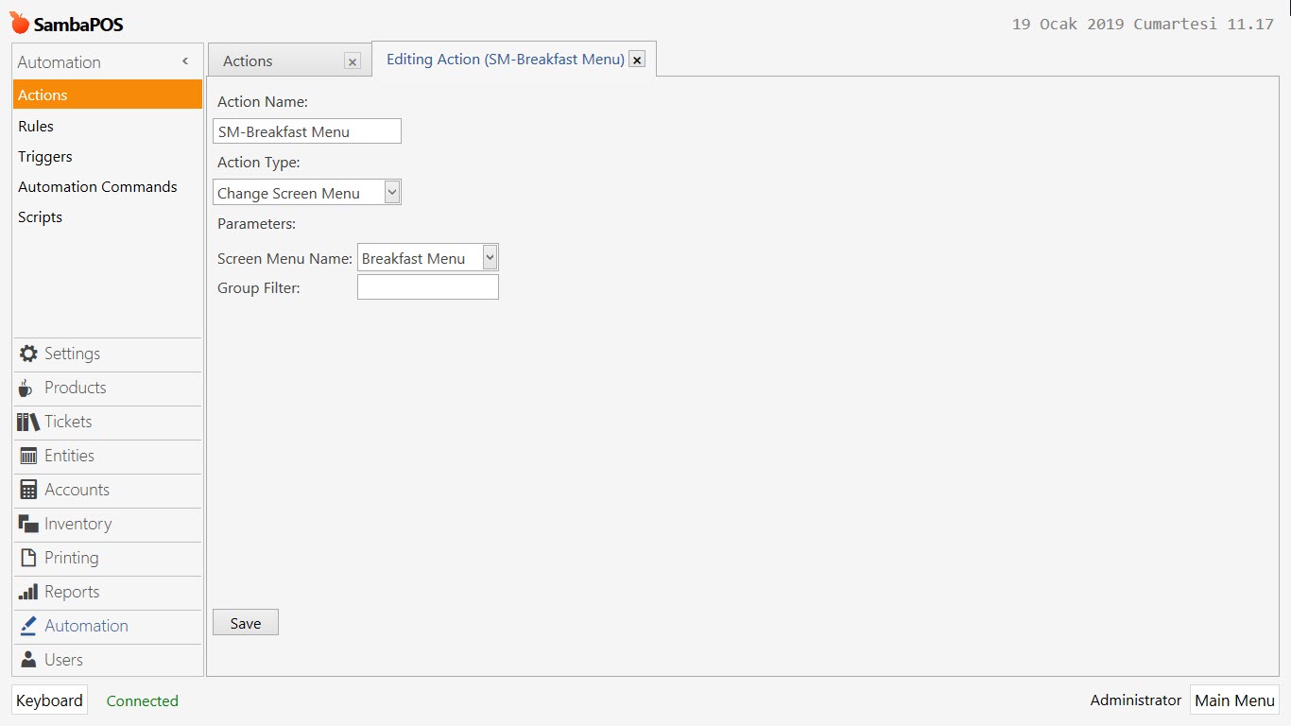
Task: Open the Rules automation list
Action: 36,126
